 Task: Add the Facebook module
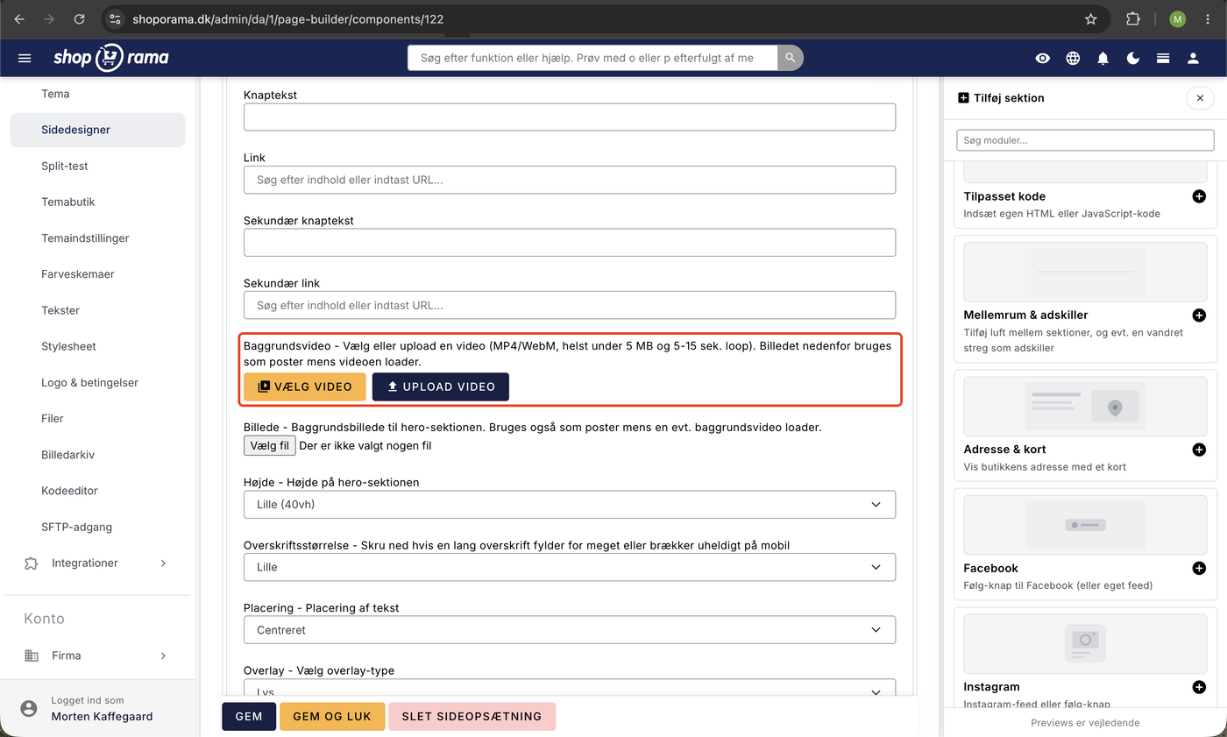(1199, 568)
